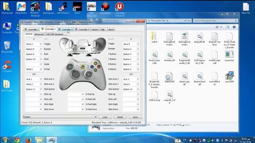
Task: Expand the Start Button 10 dropdown
Action: [41, 59]
